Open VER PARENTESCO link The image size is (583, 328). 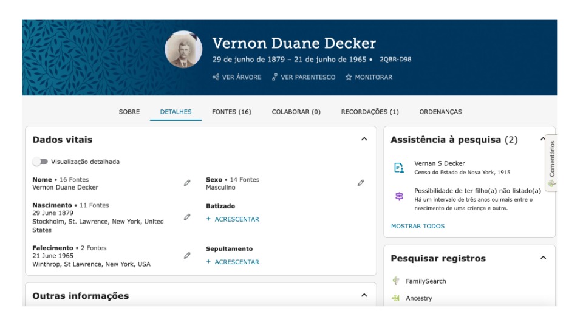pyautogui.click(x=308, y=77)
